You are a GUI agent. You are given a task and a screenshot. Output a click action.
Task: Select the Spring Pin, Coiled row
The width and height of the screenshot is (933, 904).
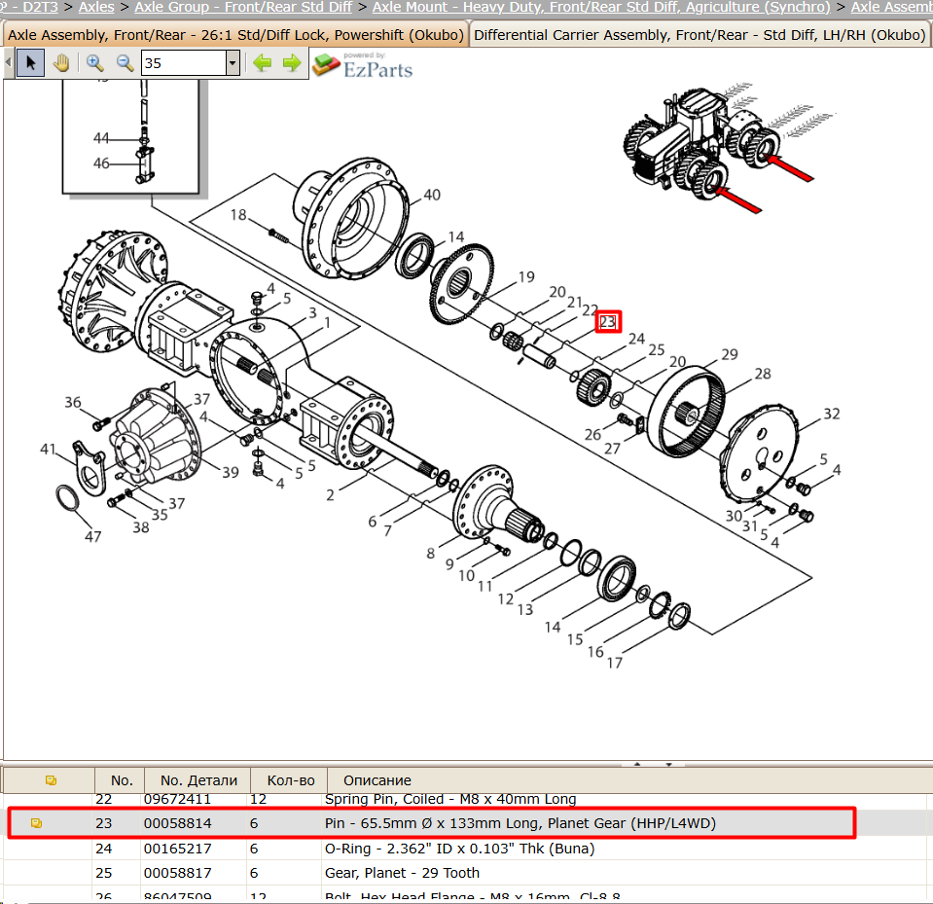(466, 799)
